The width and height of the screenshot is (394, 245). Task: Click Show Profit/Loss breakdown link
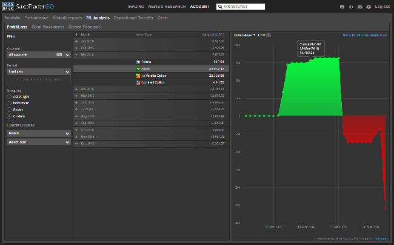point(365,35)
